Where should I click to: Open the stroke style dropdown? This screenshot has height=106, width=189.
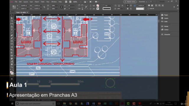(x=112, y=9)
